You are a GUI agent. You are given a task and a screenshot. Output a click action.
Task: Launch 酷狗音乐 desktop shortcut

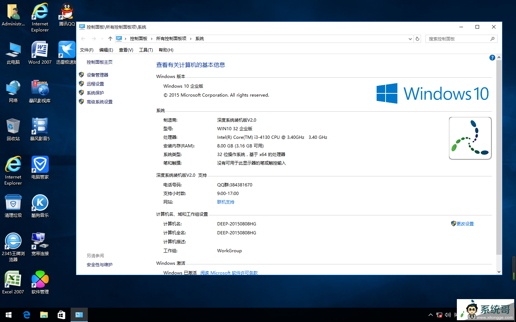40,206
